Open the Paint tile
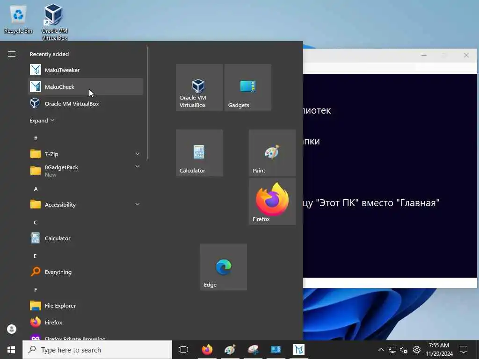479x359 pixels. click(272, 153)
